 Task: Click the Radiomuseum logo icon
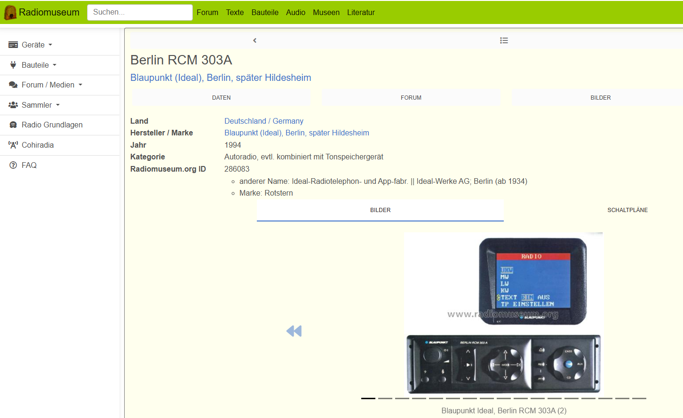[10, 13]
